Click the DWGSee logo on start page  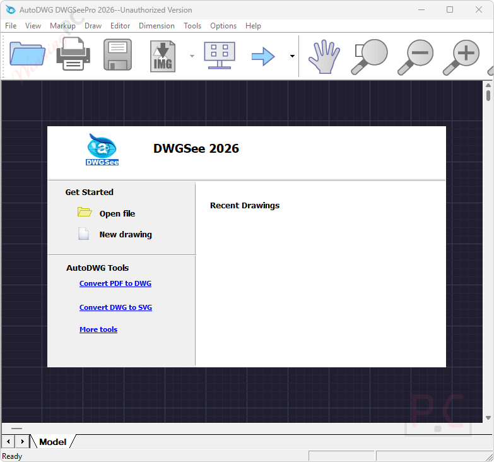pos(102,150)
